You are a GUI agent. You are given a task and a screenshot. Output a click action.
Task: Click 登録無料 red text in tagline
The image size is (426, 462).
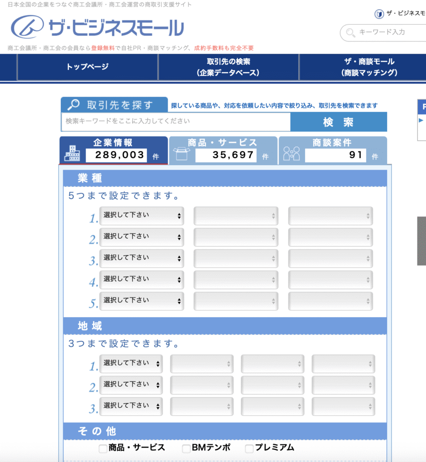(103, 48)
